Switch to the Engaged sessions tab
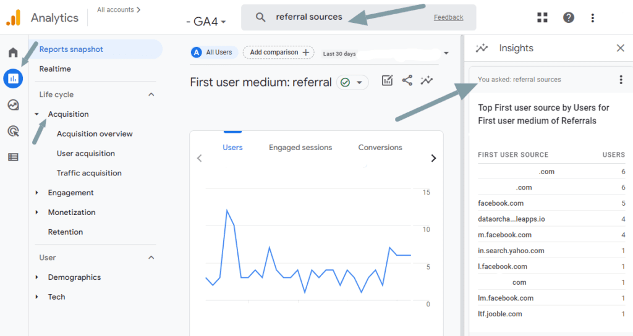The image size is (633, 336). pos(300,148)
